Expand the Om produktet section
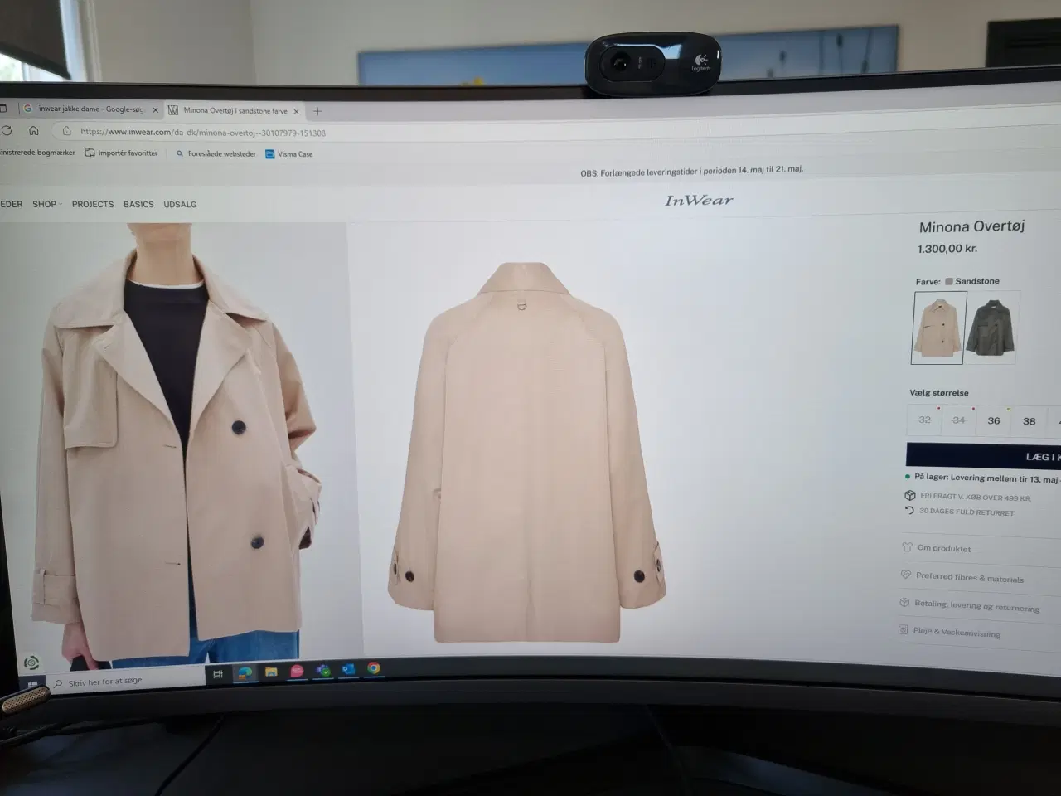 (x=943, y=548)
